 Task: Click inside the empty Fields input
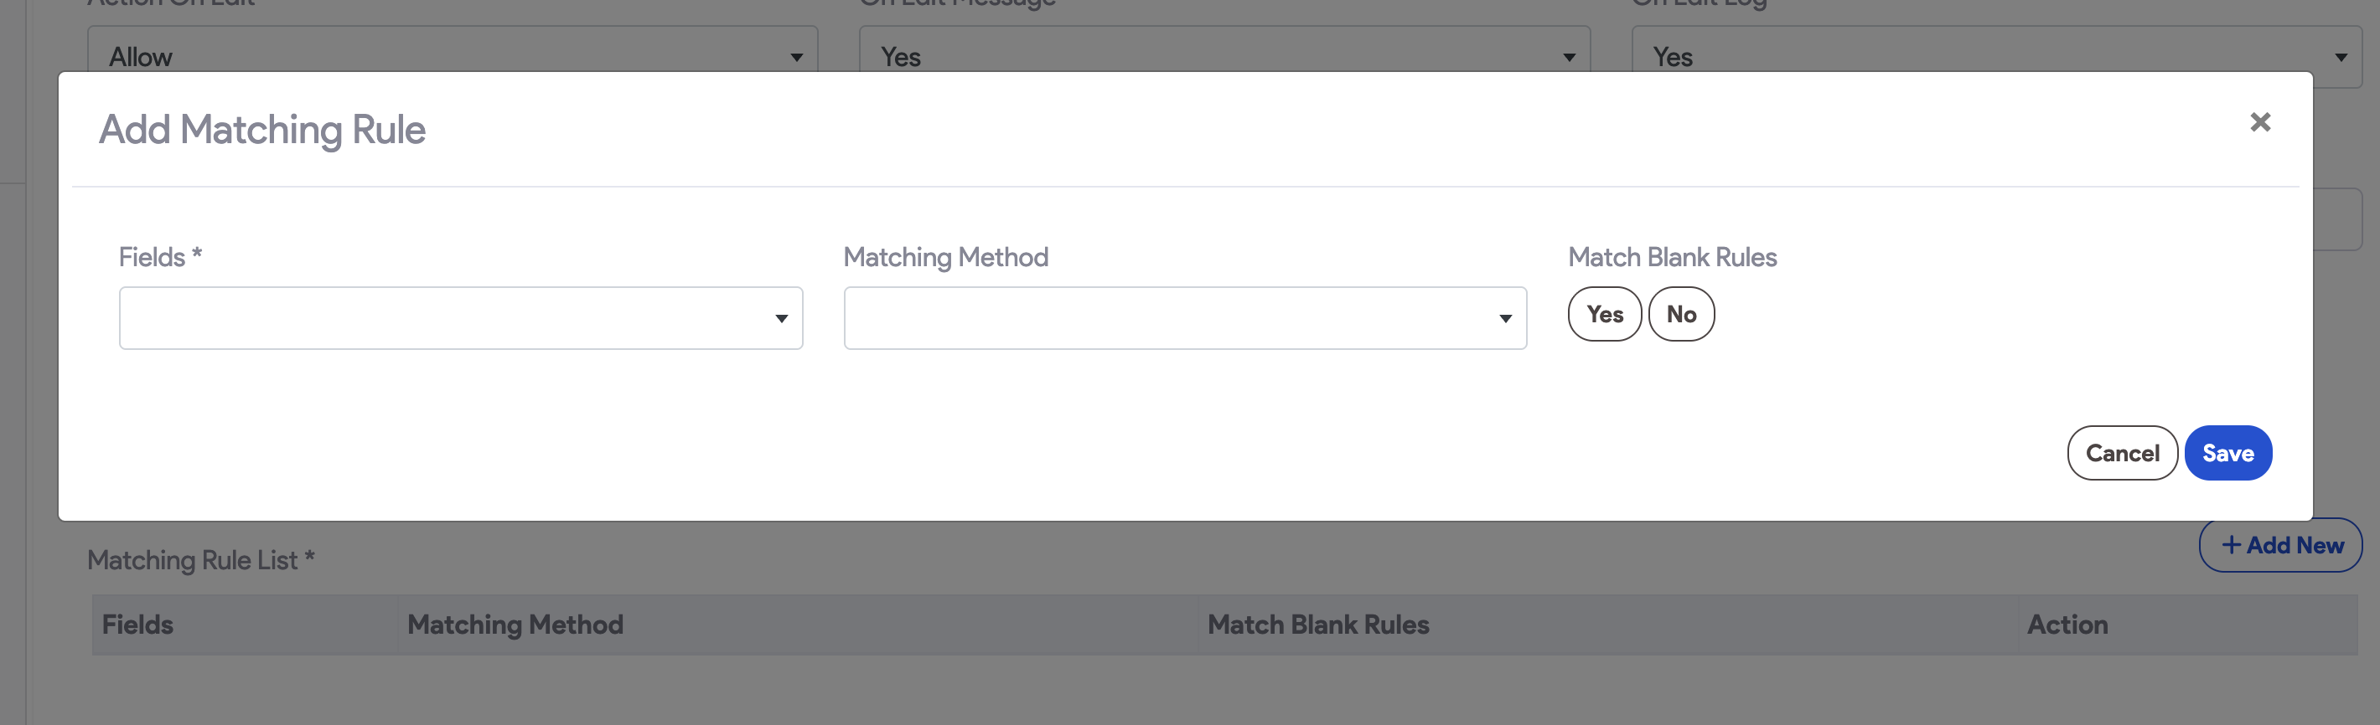click(x=416, y=319)
